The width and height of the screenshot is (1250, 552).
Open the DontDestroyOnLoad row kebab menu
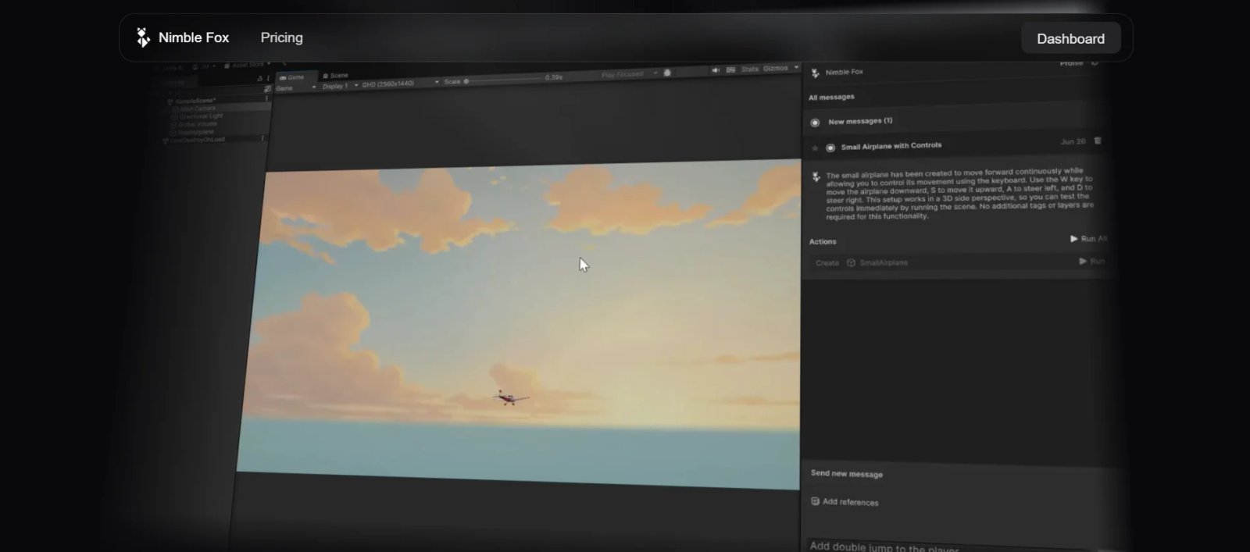click(x=262, y=138)
